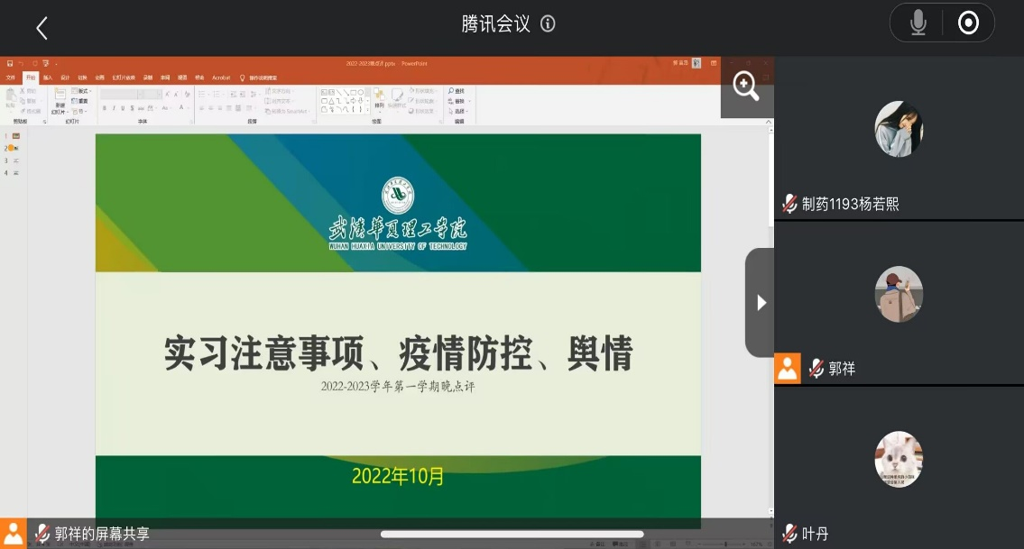Toggle Italic formatting
1024x549 pixels.
114,108
